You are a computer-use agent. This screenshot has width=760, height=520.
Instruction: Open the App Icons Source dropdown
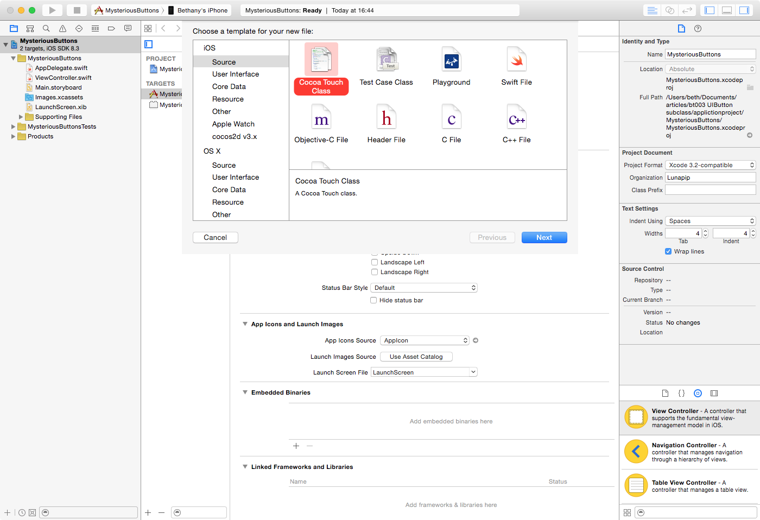425,340
